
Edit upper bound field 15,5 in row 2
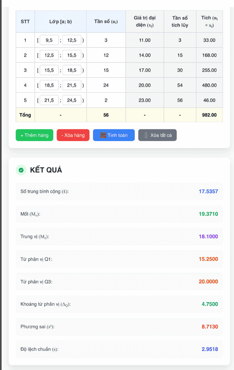pos(72,55)
